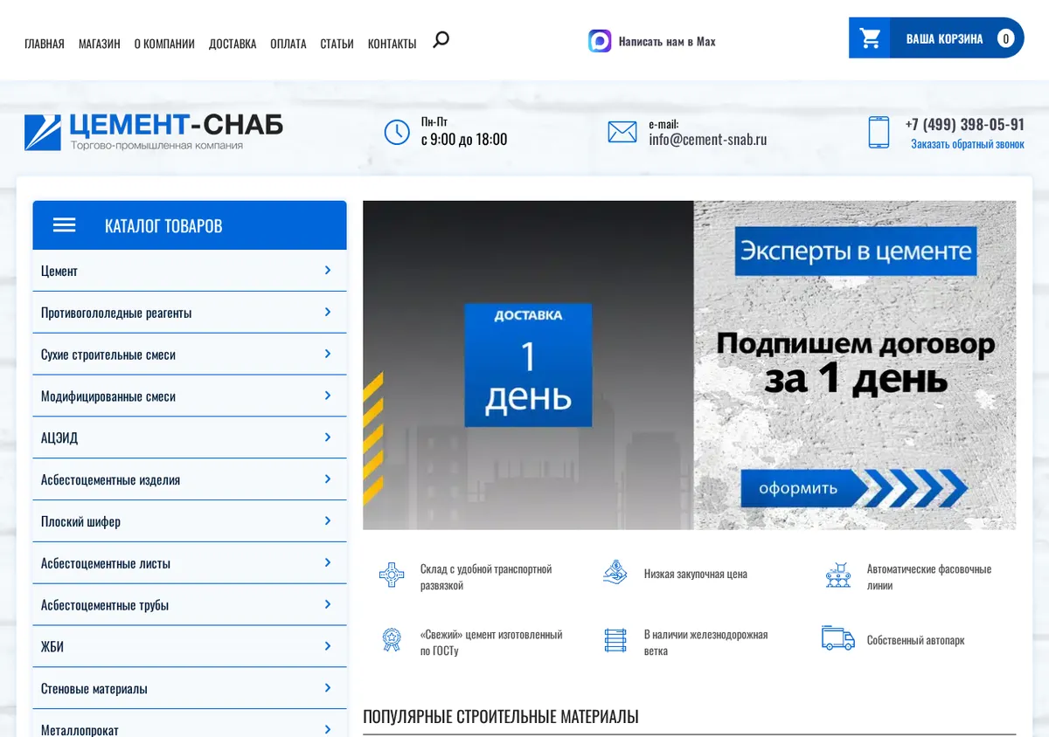This screenshot has width=1049, height=737.
Task: Open the Max messenger icon
Action: coord(600,41)
